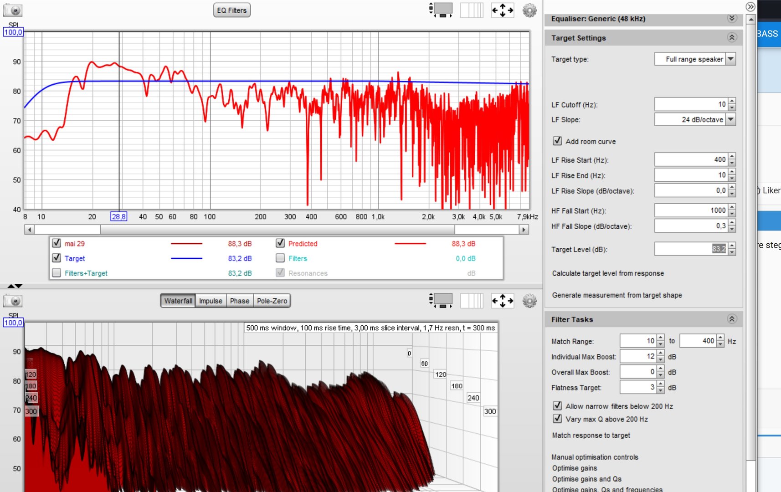Open the LF Slope dropdown
Viewport: 781px width, 492px height.
pyautogui.click(x=730, y=119)
